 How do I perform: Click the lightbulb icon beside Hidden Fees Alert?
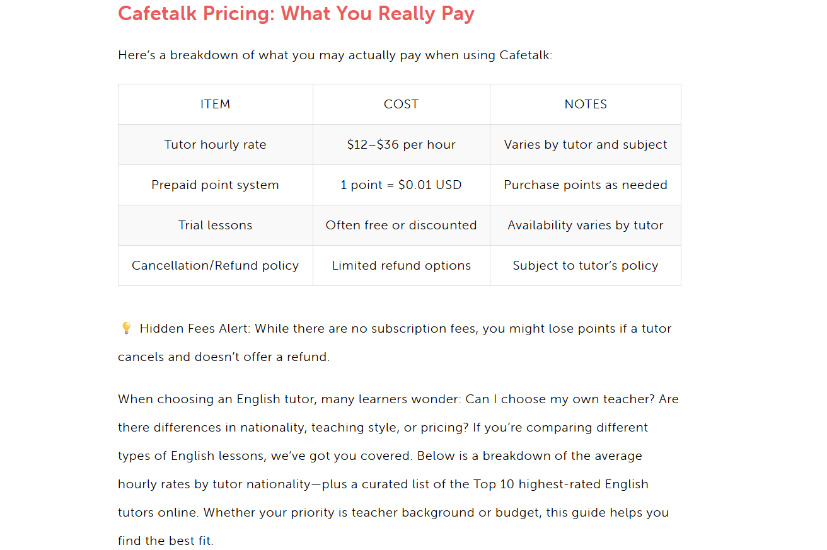pyautogui.click(x=125, y=328)
